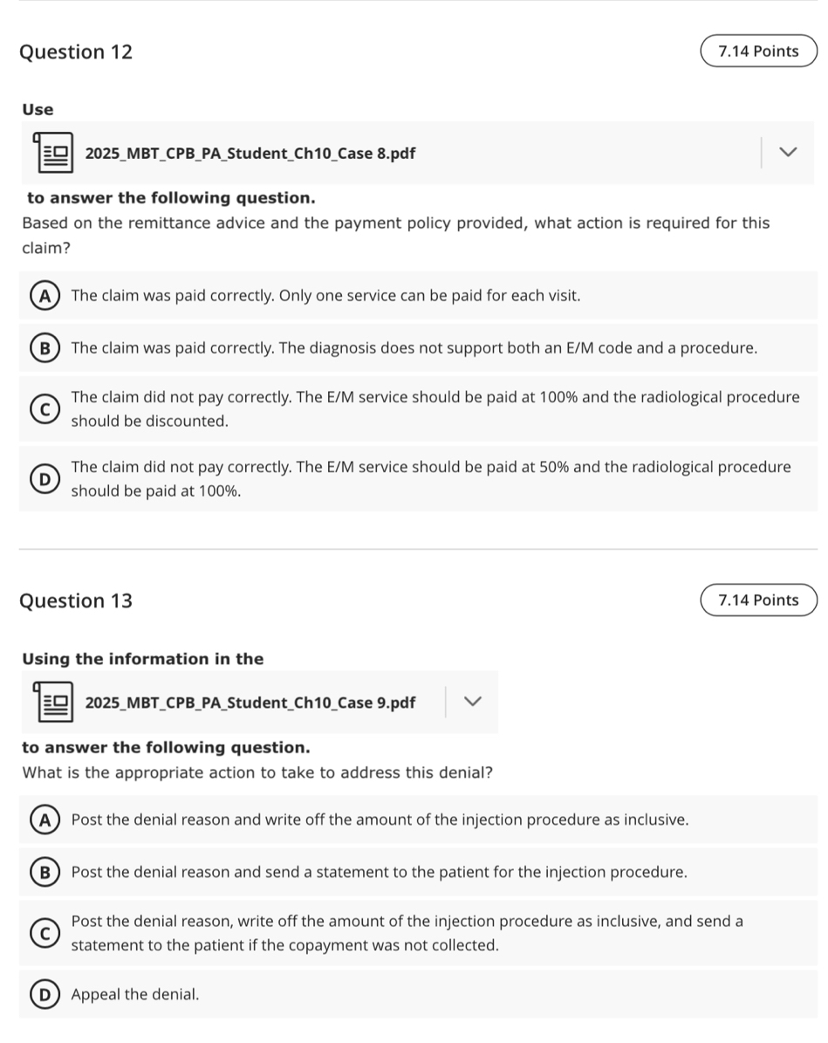Expand the Case 8 attachment chevron
Viewport: 828px width, 1043px height.
pyautogui.click(x=788, y=152)
